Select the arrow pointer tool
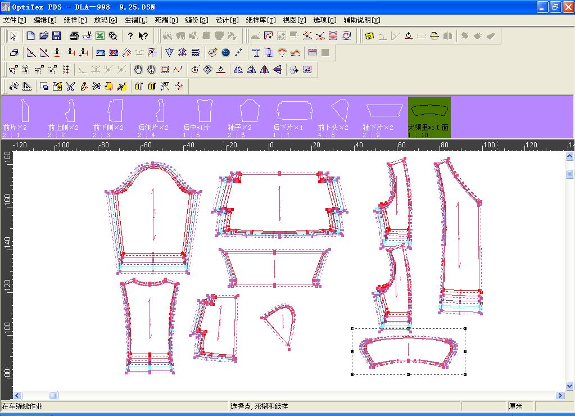 coord(13,36)
